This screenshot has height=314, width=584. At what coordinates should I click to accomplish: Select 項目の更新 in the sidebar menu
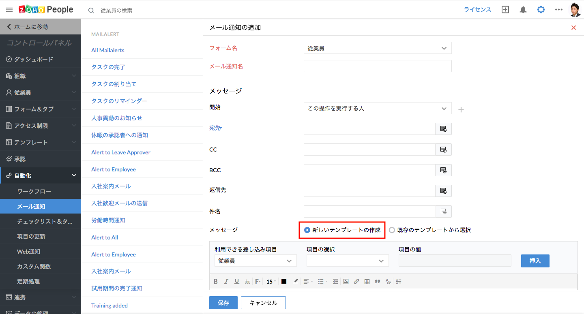31,236
